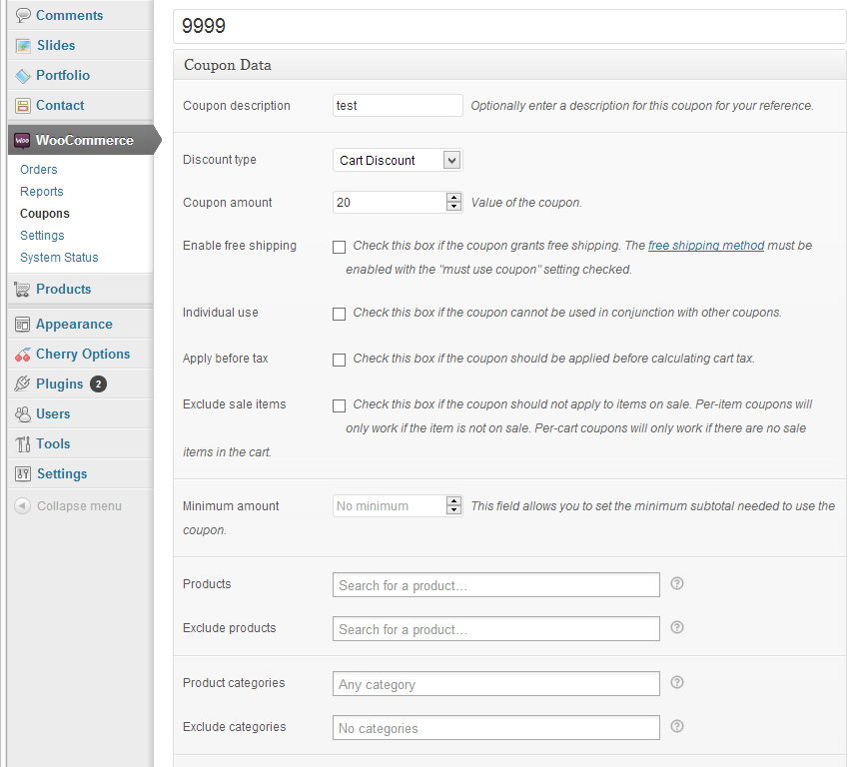This screenshot has width=851, height=767.
Task: Click Collapse menu at sidebar bottom
Action: (x=68, y=506)
